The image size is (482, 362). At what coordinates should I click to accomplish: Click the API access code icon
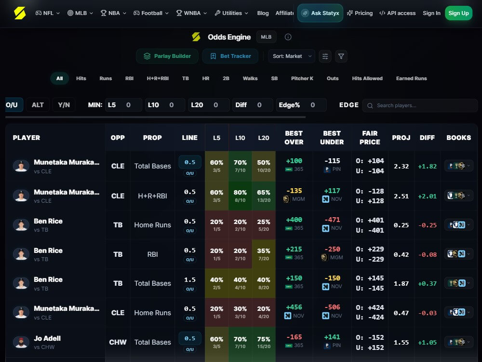tap(382, 13)
